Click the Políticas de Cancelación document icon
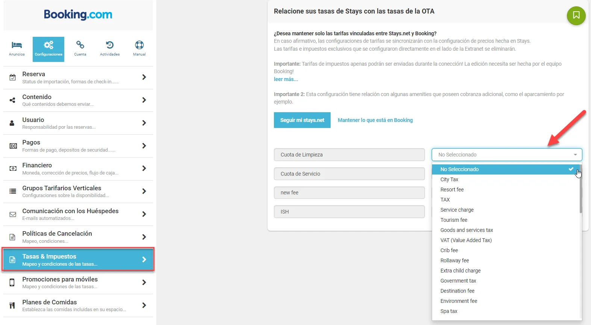 coord(12,237)
